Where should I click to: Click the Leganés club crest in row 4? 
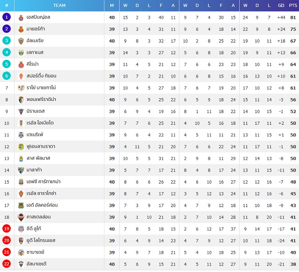click(21, 53)
